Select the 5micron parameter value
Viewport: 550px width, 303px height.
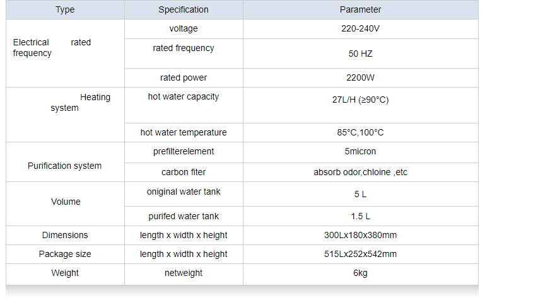point(360,152)
